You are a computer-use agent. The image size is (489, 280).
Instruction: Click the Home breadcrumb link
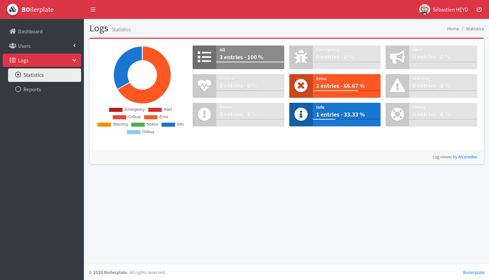click(453, 29)
